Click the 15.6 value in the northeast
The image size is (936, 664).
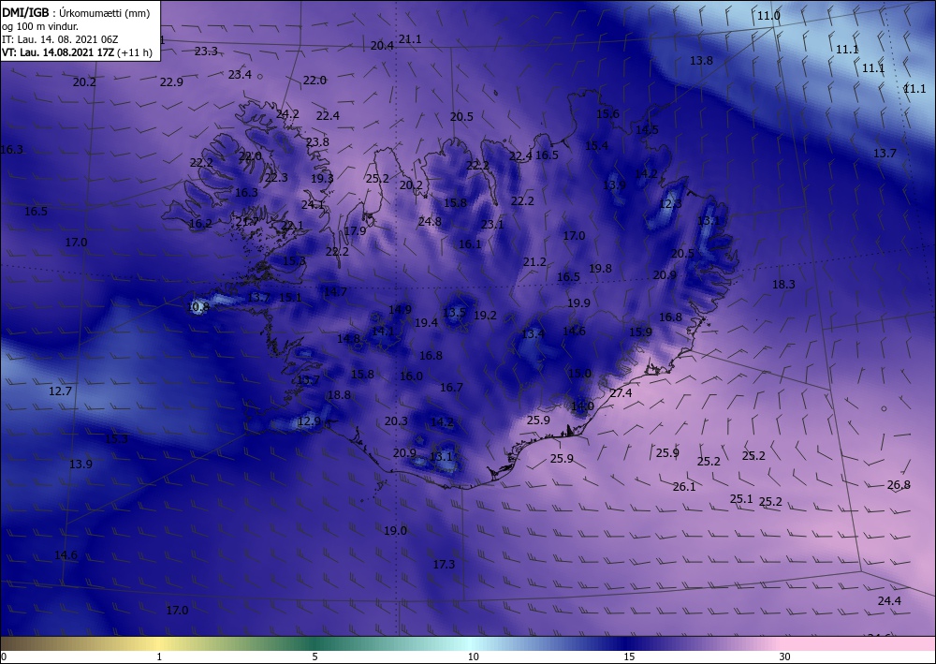click(607, 113)
